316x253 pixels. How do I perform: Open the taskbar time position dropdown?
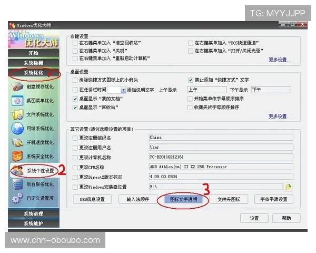click(123, 90)
